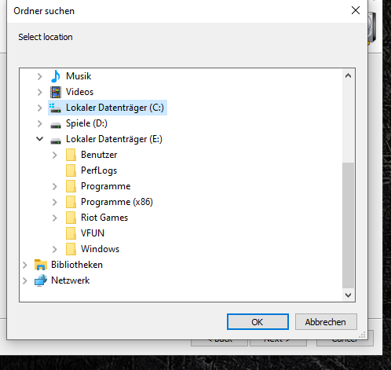Expand the Netzwerk tree node

(25, 280)
